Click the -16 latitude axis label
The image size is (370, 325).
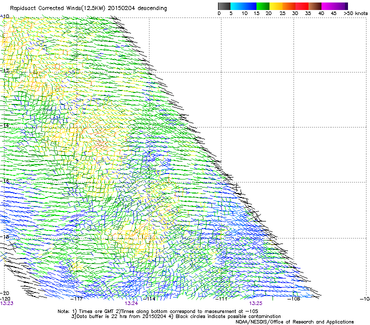[4, 181]
